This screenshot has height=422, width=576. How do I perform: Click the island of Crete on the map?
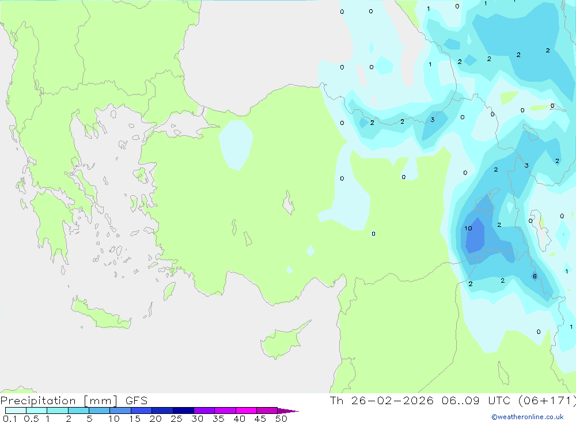tap(101, 314)
